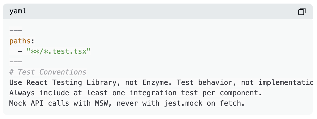The width and height of the screenshot is (317, 119).
Task: Click the word Enzyme
Action: coord(159,82)
